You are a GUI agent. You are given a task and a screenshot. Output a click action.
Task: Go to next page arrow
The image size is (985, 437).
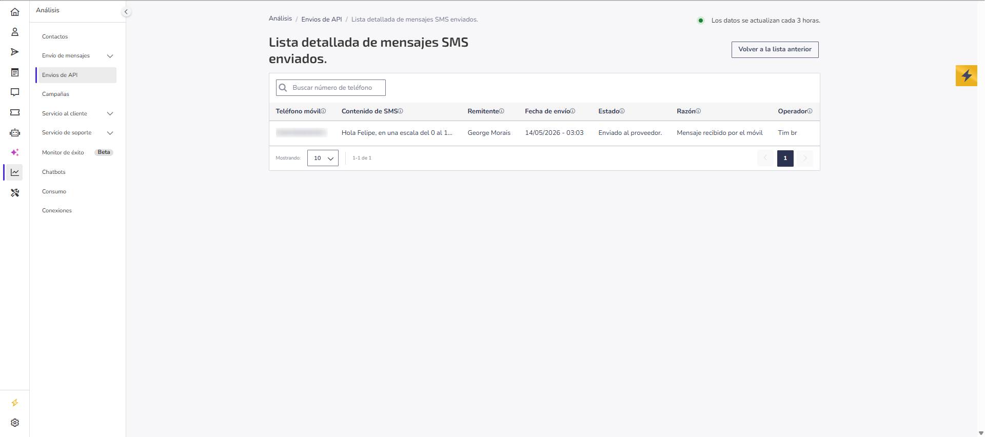coord(805,158)
